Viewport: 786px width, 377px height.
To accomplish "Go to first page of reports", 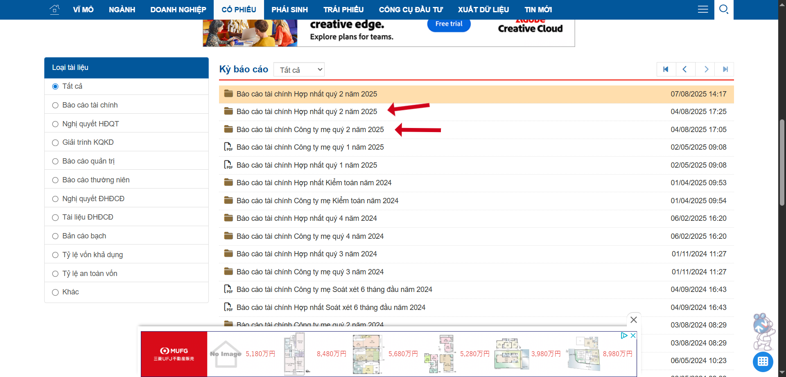I will (x=666, y=70).
